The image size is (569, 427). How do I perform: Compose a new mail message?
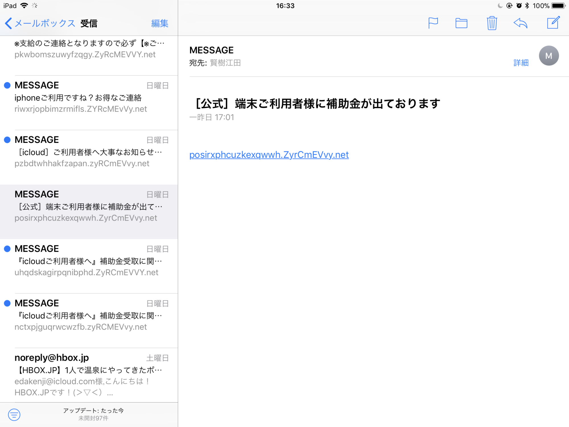pyautogui.click(x=553, y=22)
